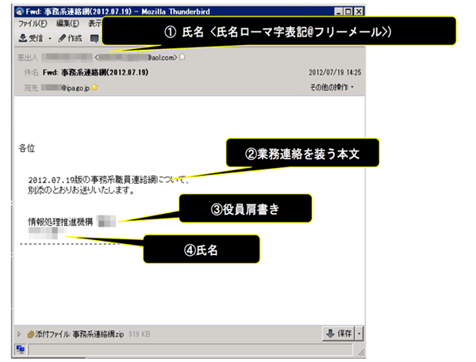476x362 pixels.
Task: Click the line 別添のとおりお送りいたします。
Action: [81, 190]
